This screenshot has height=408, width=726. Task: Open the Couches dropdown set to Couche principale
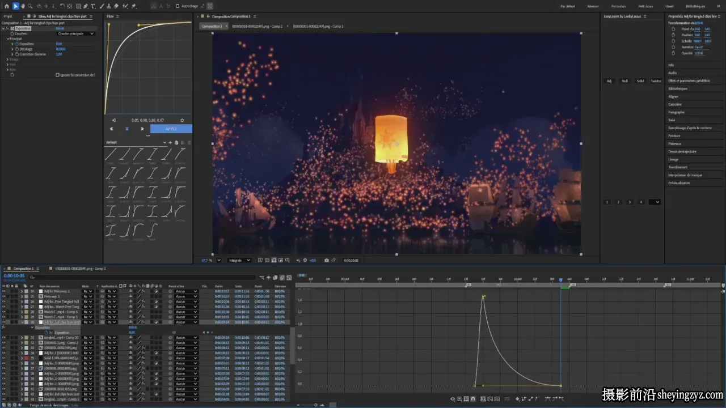76,33
